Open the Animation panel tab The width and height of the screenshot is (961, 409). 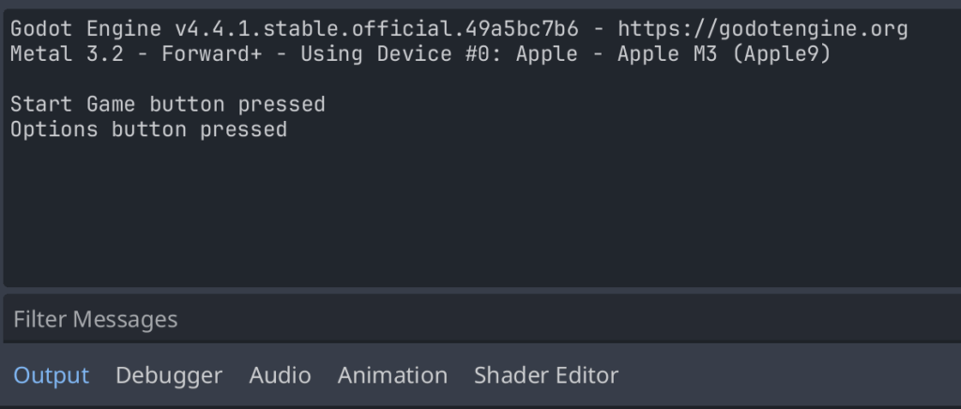coord(392,376)
